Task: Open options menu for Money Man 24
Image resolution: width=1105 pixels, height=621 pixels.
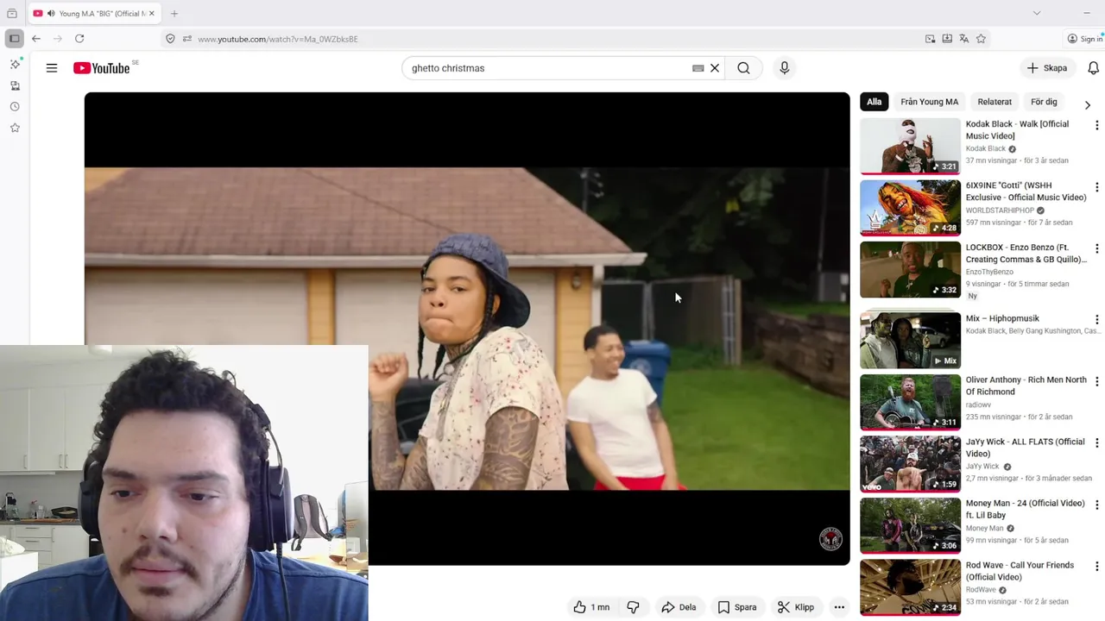Action: pos(1096,505)
